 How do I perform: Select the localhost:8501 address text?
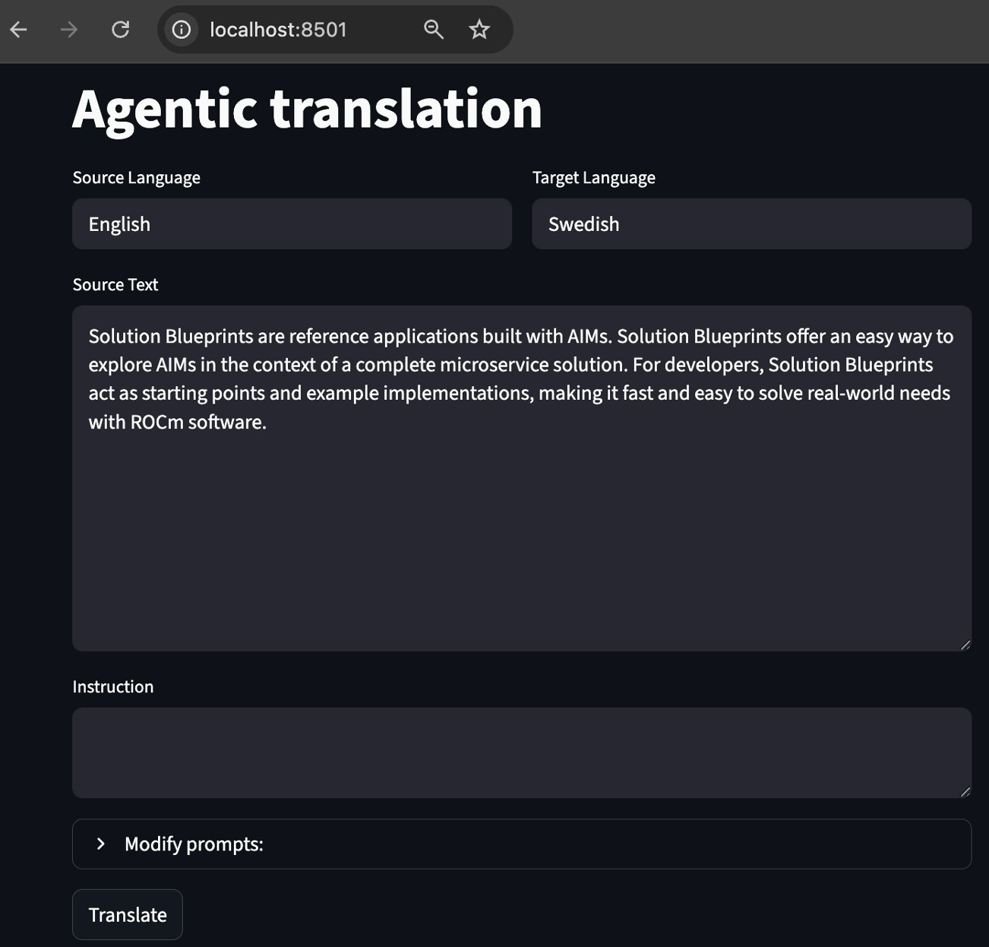(278, 30)
